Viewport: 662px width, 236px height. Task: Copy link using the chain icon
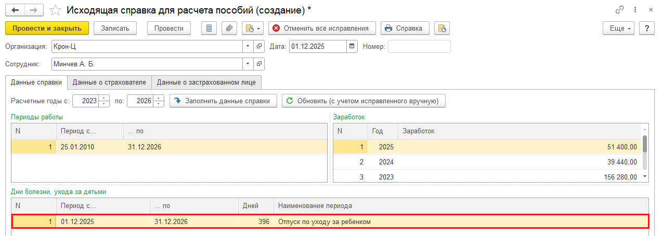point(619,10)
